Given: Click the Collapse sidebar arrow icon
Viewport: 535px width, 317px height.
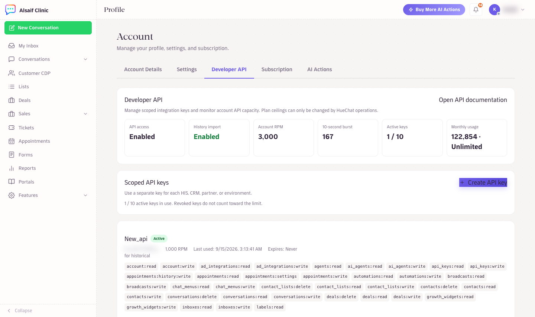Looking at the screenshot, I should [x=9, y=311].
